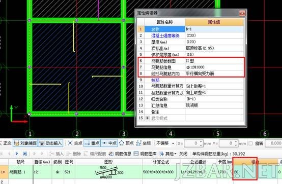Open 不偏移 offset mode dropdown
Image resolution: width=282 pixels, height=184 pixels.
[x=173, y=143]
